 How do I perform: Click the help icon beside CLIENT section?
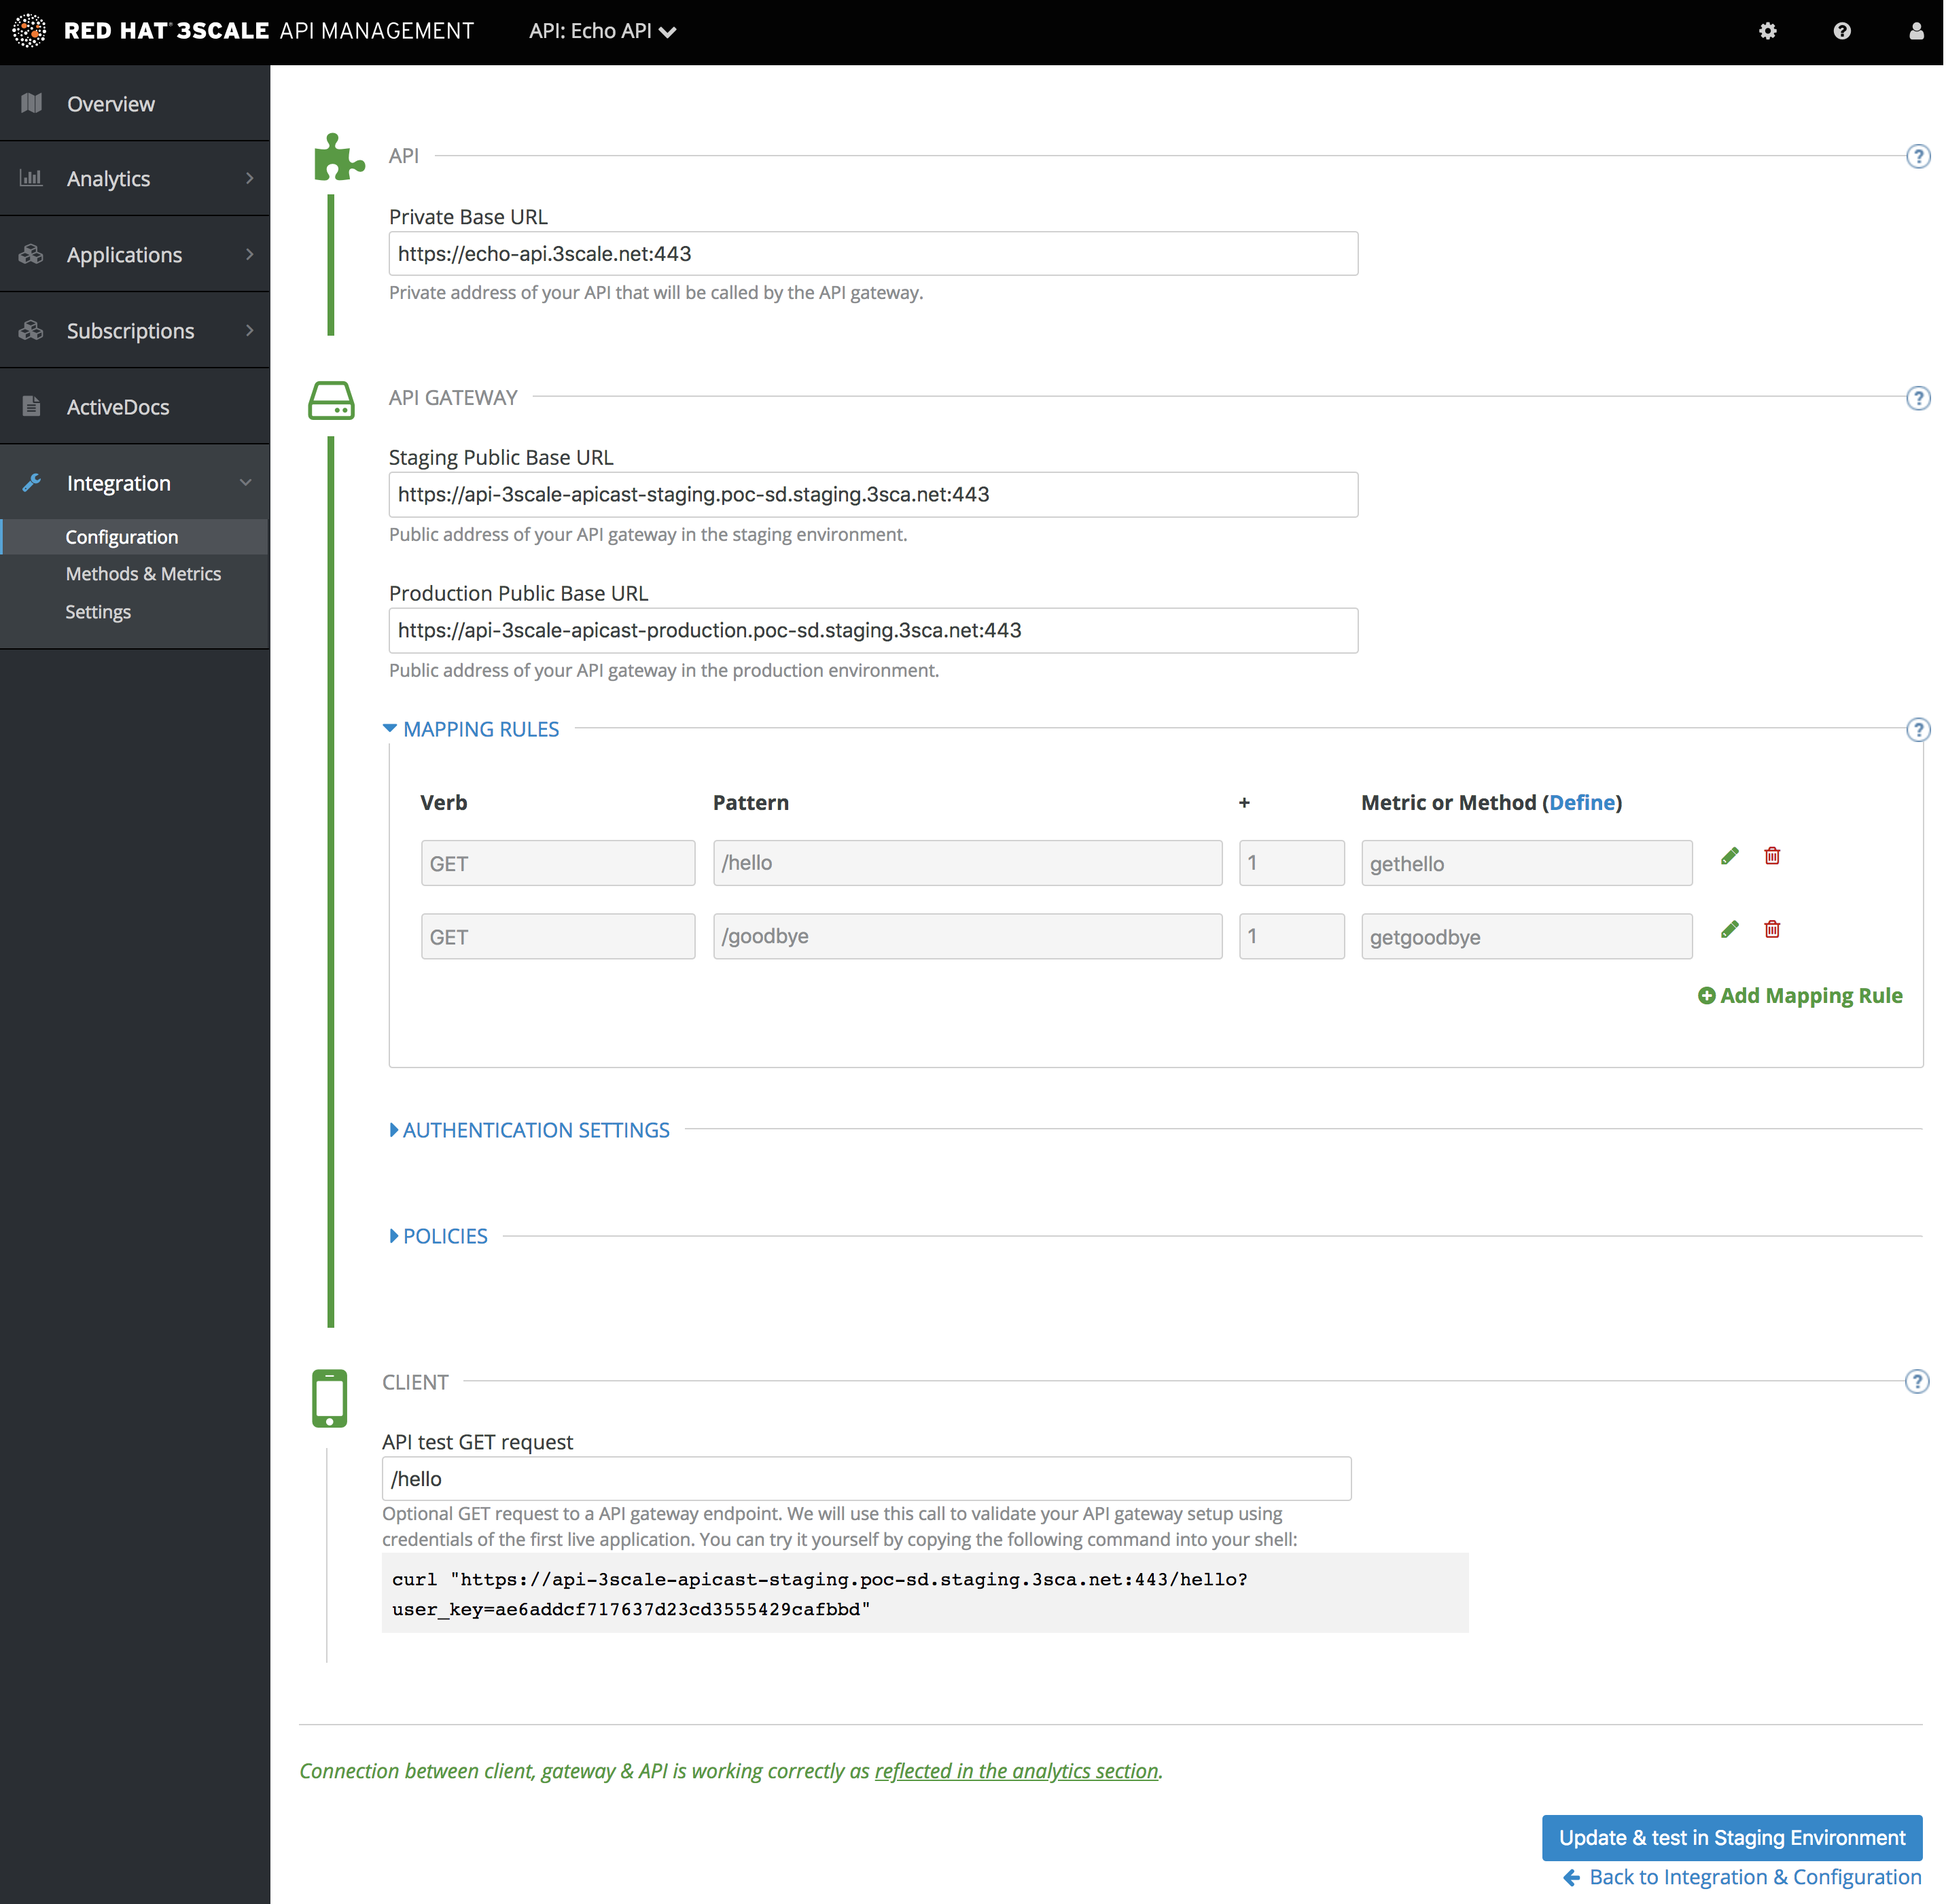tap(1916, 1382)
